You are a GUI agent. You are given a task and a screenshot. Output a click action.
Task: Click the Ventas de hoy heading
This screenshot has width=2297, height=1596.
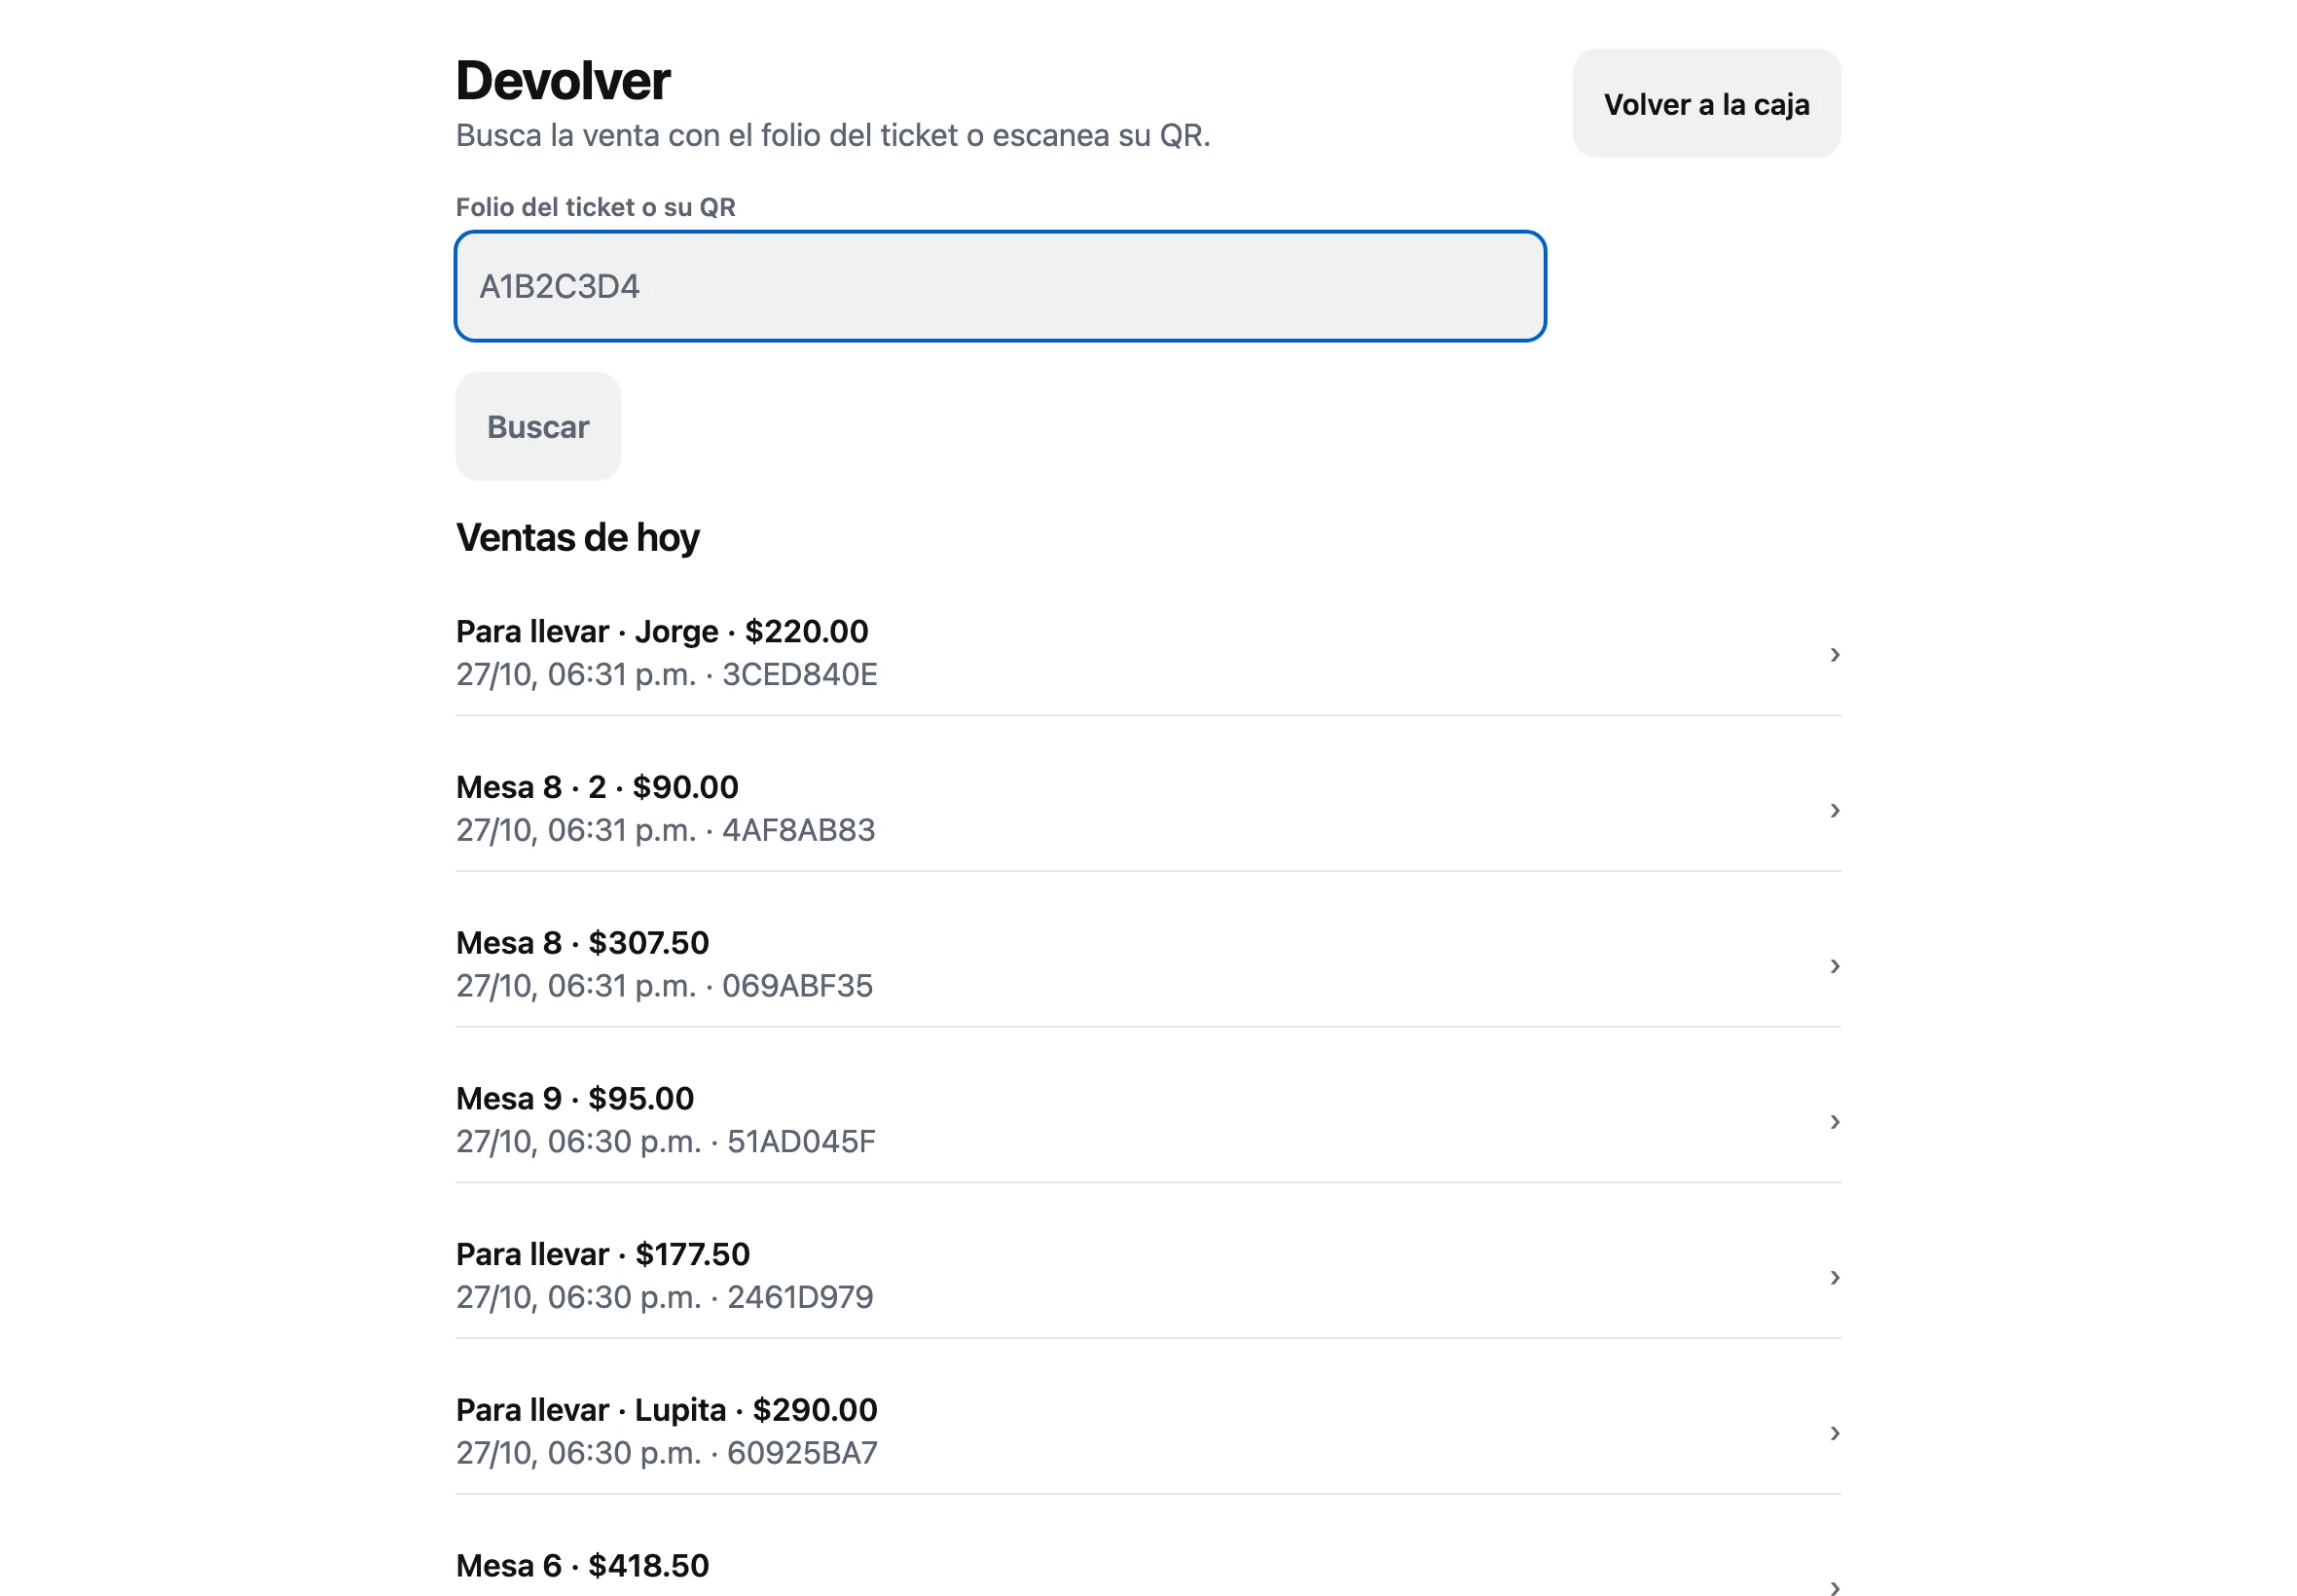[x=577, y=538]
